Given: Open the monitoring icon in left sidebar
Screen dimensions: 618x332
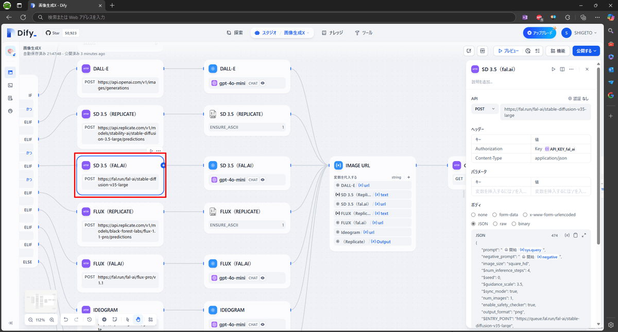Looking at the screenshot, I should coord(10,111).
